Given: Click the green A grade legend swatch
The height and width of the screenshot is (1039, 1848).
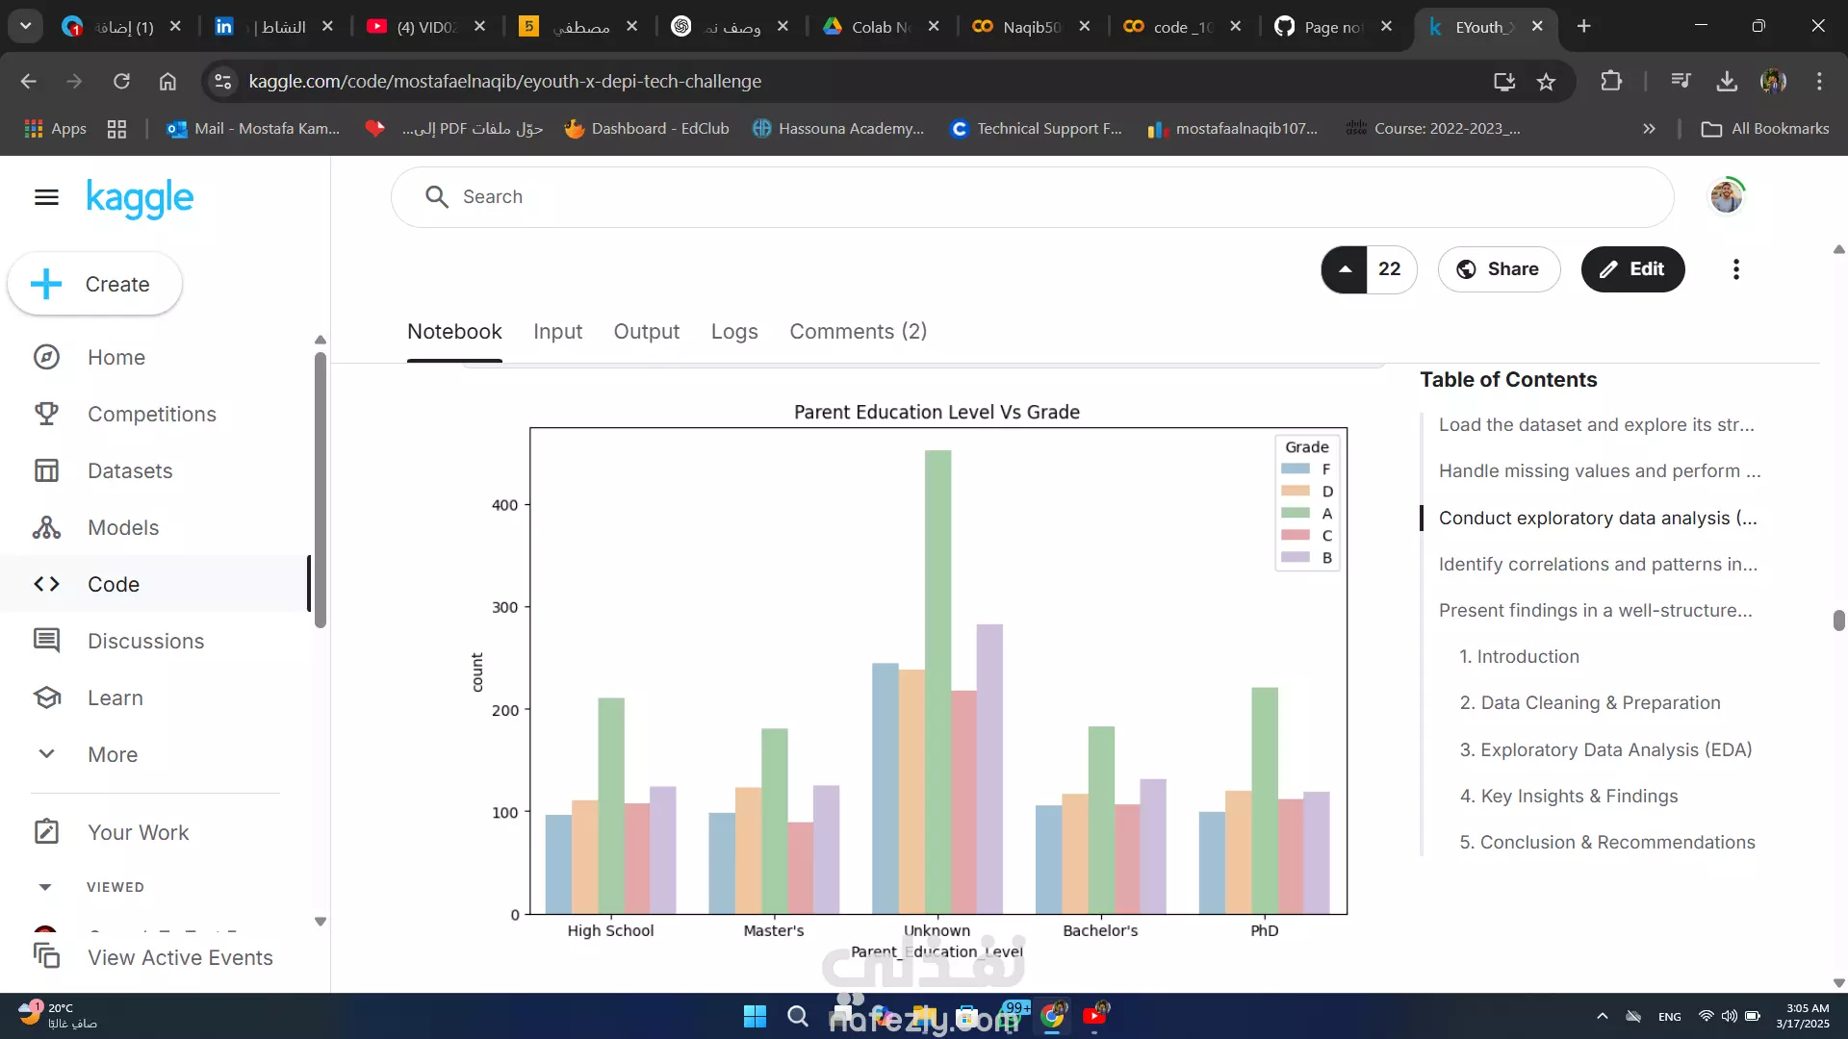Looking at the screenshot, I should (x=1296, y=514).
